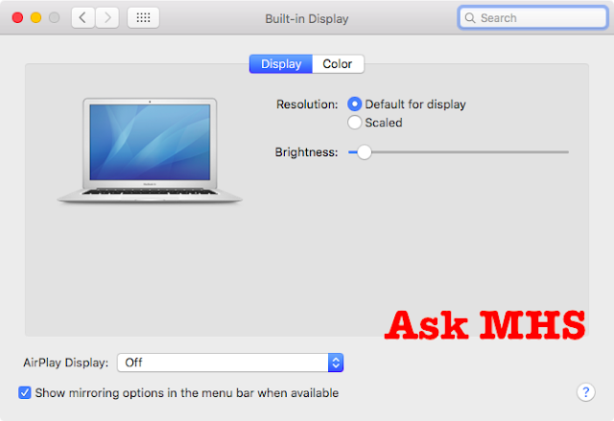Switch to the Display tab

tap(281, 64)
